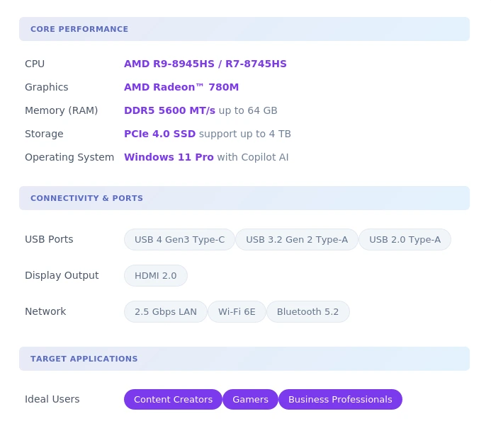This screenshot has height=433, width=491.
Task: Click the Windows 11 Pro text
Action: point(169,157)
